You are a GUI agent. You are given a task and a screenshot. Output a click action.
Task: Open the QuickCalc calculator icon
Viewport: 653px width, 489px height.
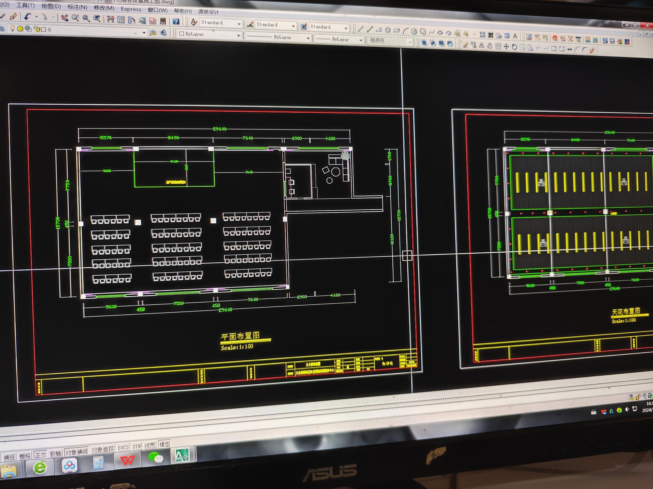(163, 21)
